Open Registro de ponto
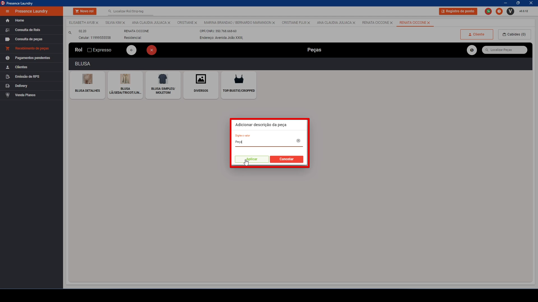This screenshot has height=302, width=538. [x=458, y=11]
